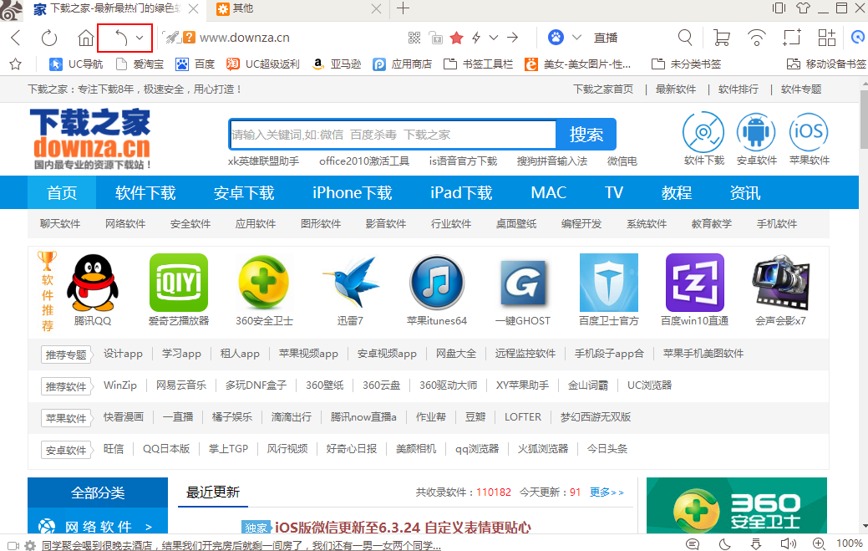This screenshot has height=551, width=868.
Task: Open the Home page icon
Action: (x=86, y=38)
